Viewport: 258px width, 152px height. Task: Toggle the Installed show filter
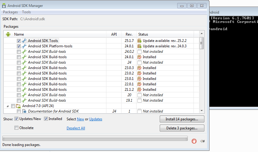point(46,119)
